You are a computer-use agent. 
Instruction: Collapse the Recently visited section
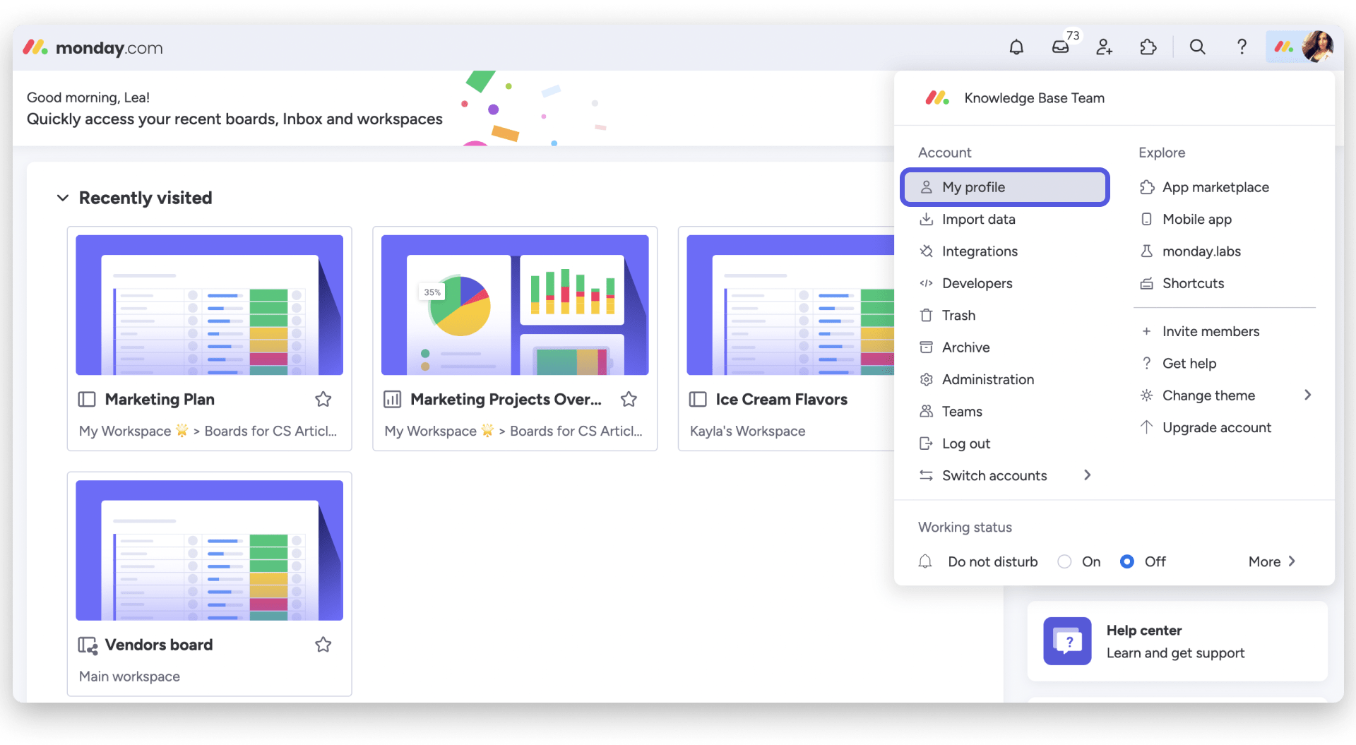[x=63, y=198]
